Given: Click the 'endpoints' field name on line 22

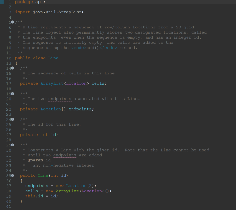Looking at the screenshot, I should point(80,109).
